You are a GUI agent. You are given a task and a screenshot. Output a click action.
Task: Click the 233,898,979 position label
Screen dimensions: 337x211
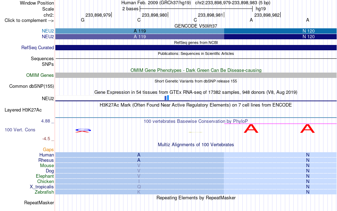tap(98, 15)
